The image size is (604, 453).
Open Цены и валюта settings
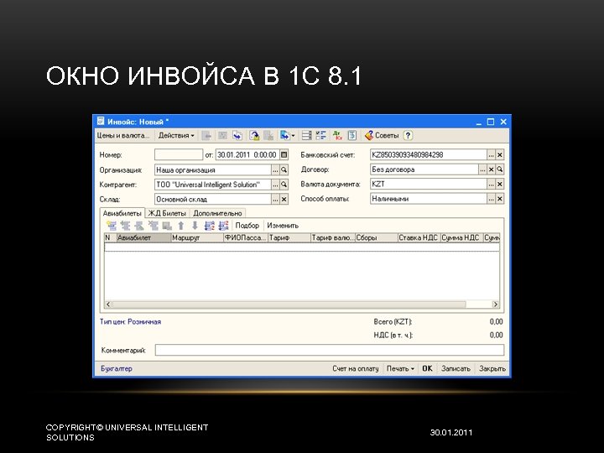pyautogui.click(x=122, y=136)
